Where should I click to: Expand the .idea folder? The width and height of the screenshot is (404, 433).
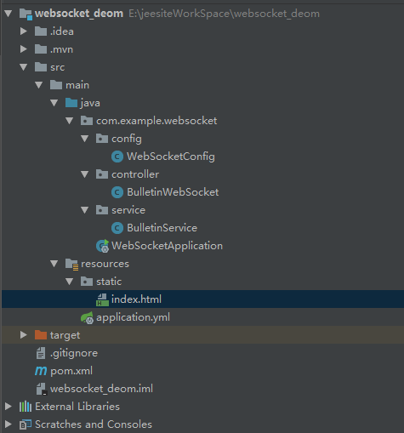click(24, 31)
